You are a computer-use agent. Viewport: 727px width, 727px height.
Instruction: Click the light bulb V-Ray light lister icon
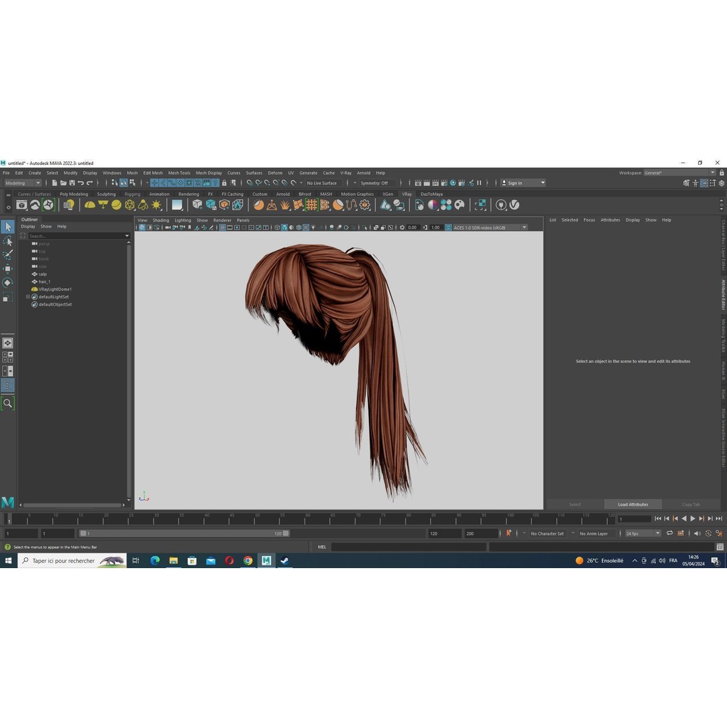(x=69, y=205)
